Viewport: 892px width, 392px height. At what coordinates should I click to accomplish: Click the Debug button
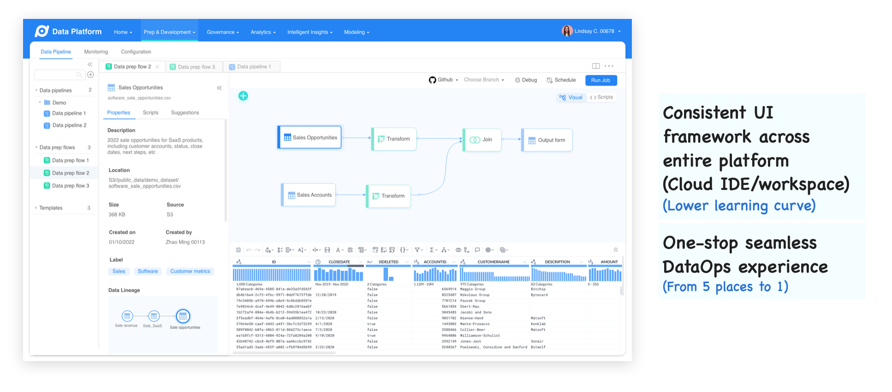click(x=526, y=80)
